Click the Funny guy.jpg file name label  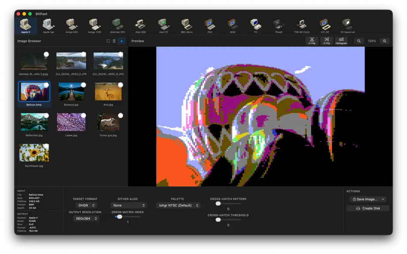coord(108,135)
